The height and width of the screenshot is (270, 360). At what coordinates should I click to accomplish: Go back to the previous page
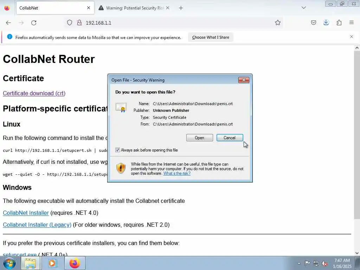[x=8, y=23]
